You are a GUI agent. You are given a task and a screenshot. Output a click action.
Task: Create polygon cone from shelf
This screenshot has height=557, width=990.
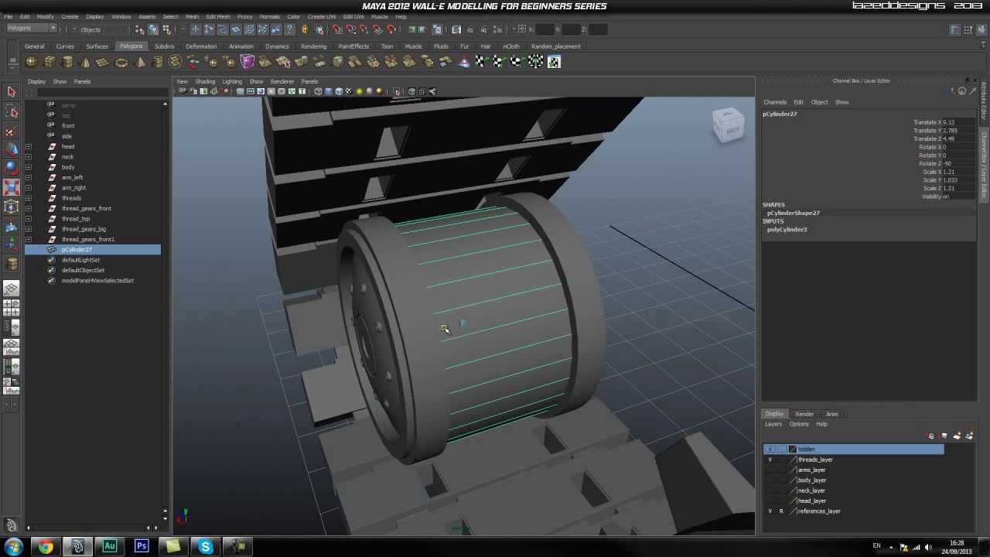[85, 62]
